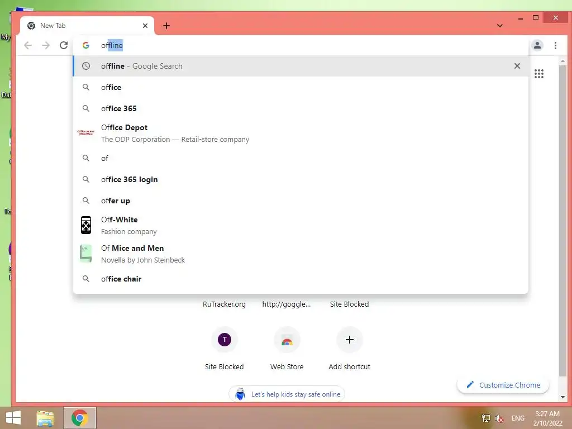Click the page scrollbar up arrow
Image resolution: width=572 pixels, height=429 pixels.
563,61
